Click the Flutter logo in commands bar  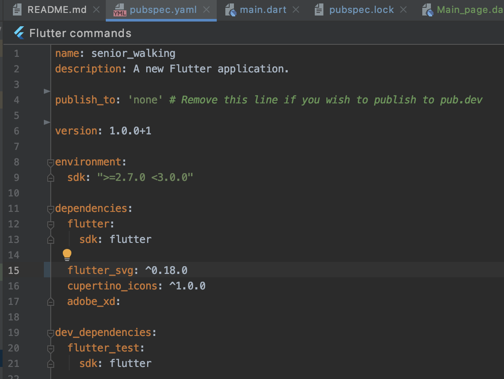[19, 33]
